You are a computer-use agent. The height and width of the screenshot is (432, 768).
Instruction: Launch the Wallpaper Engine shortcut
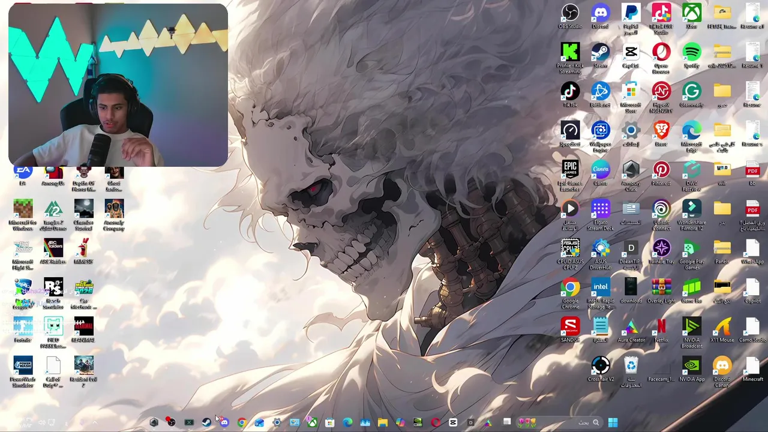coord(600,137)
